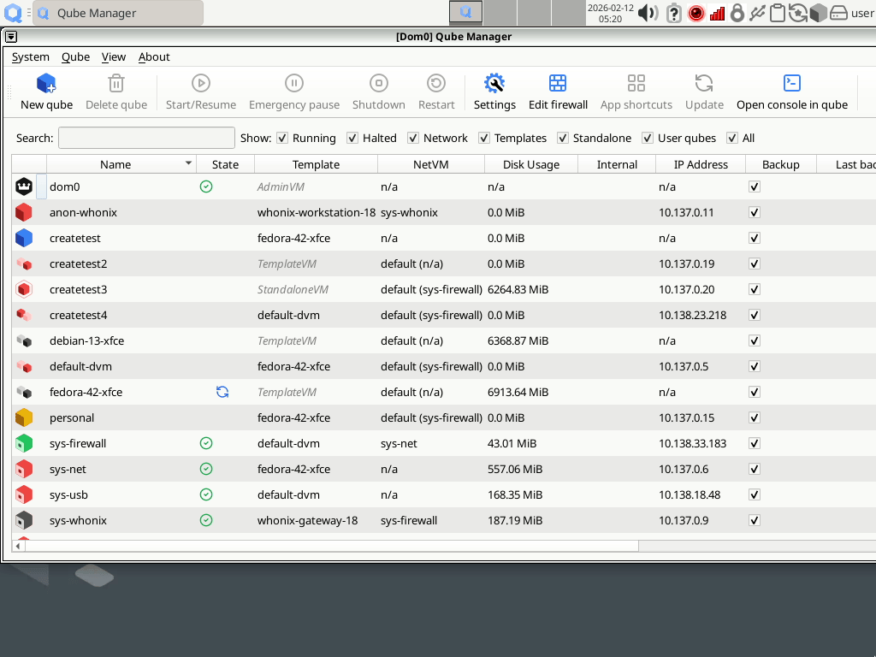876x657 pixels.
Task: Open the Edit firewall tool
Action: (558, 83)
